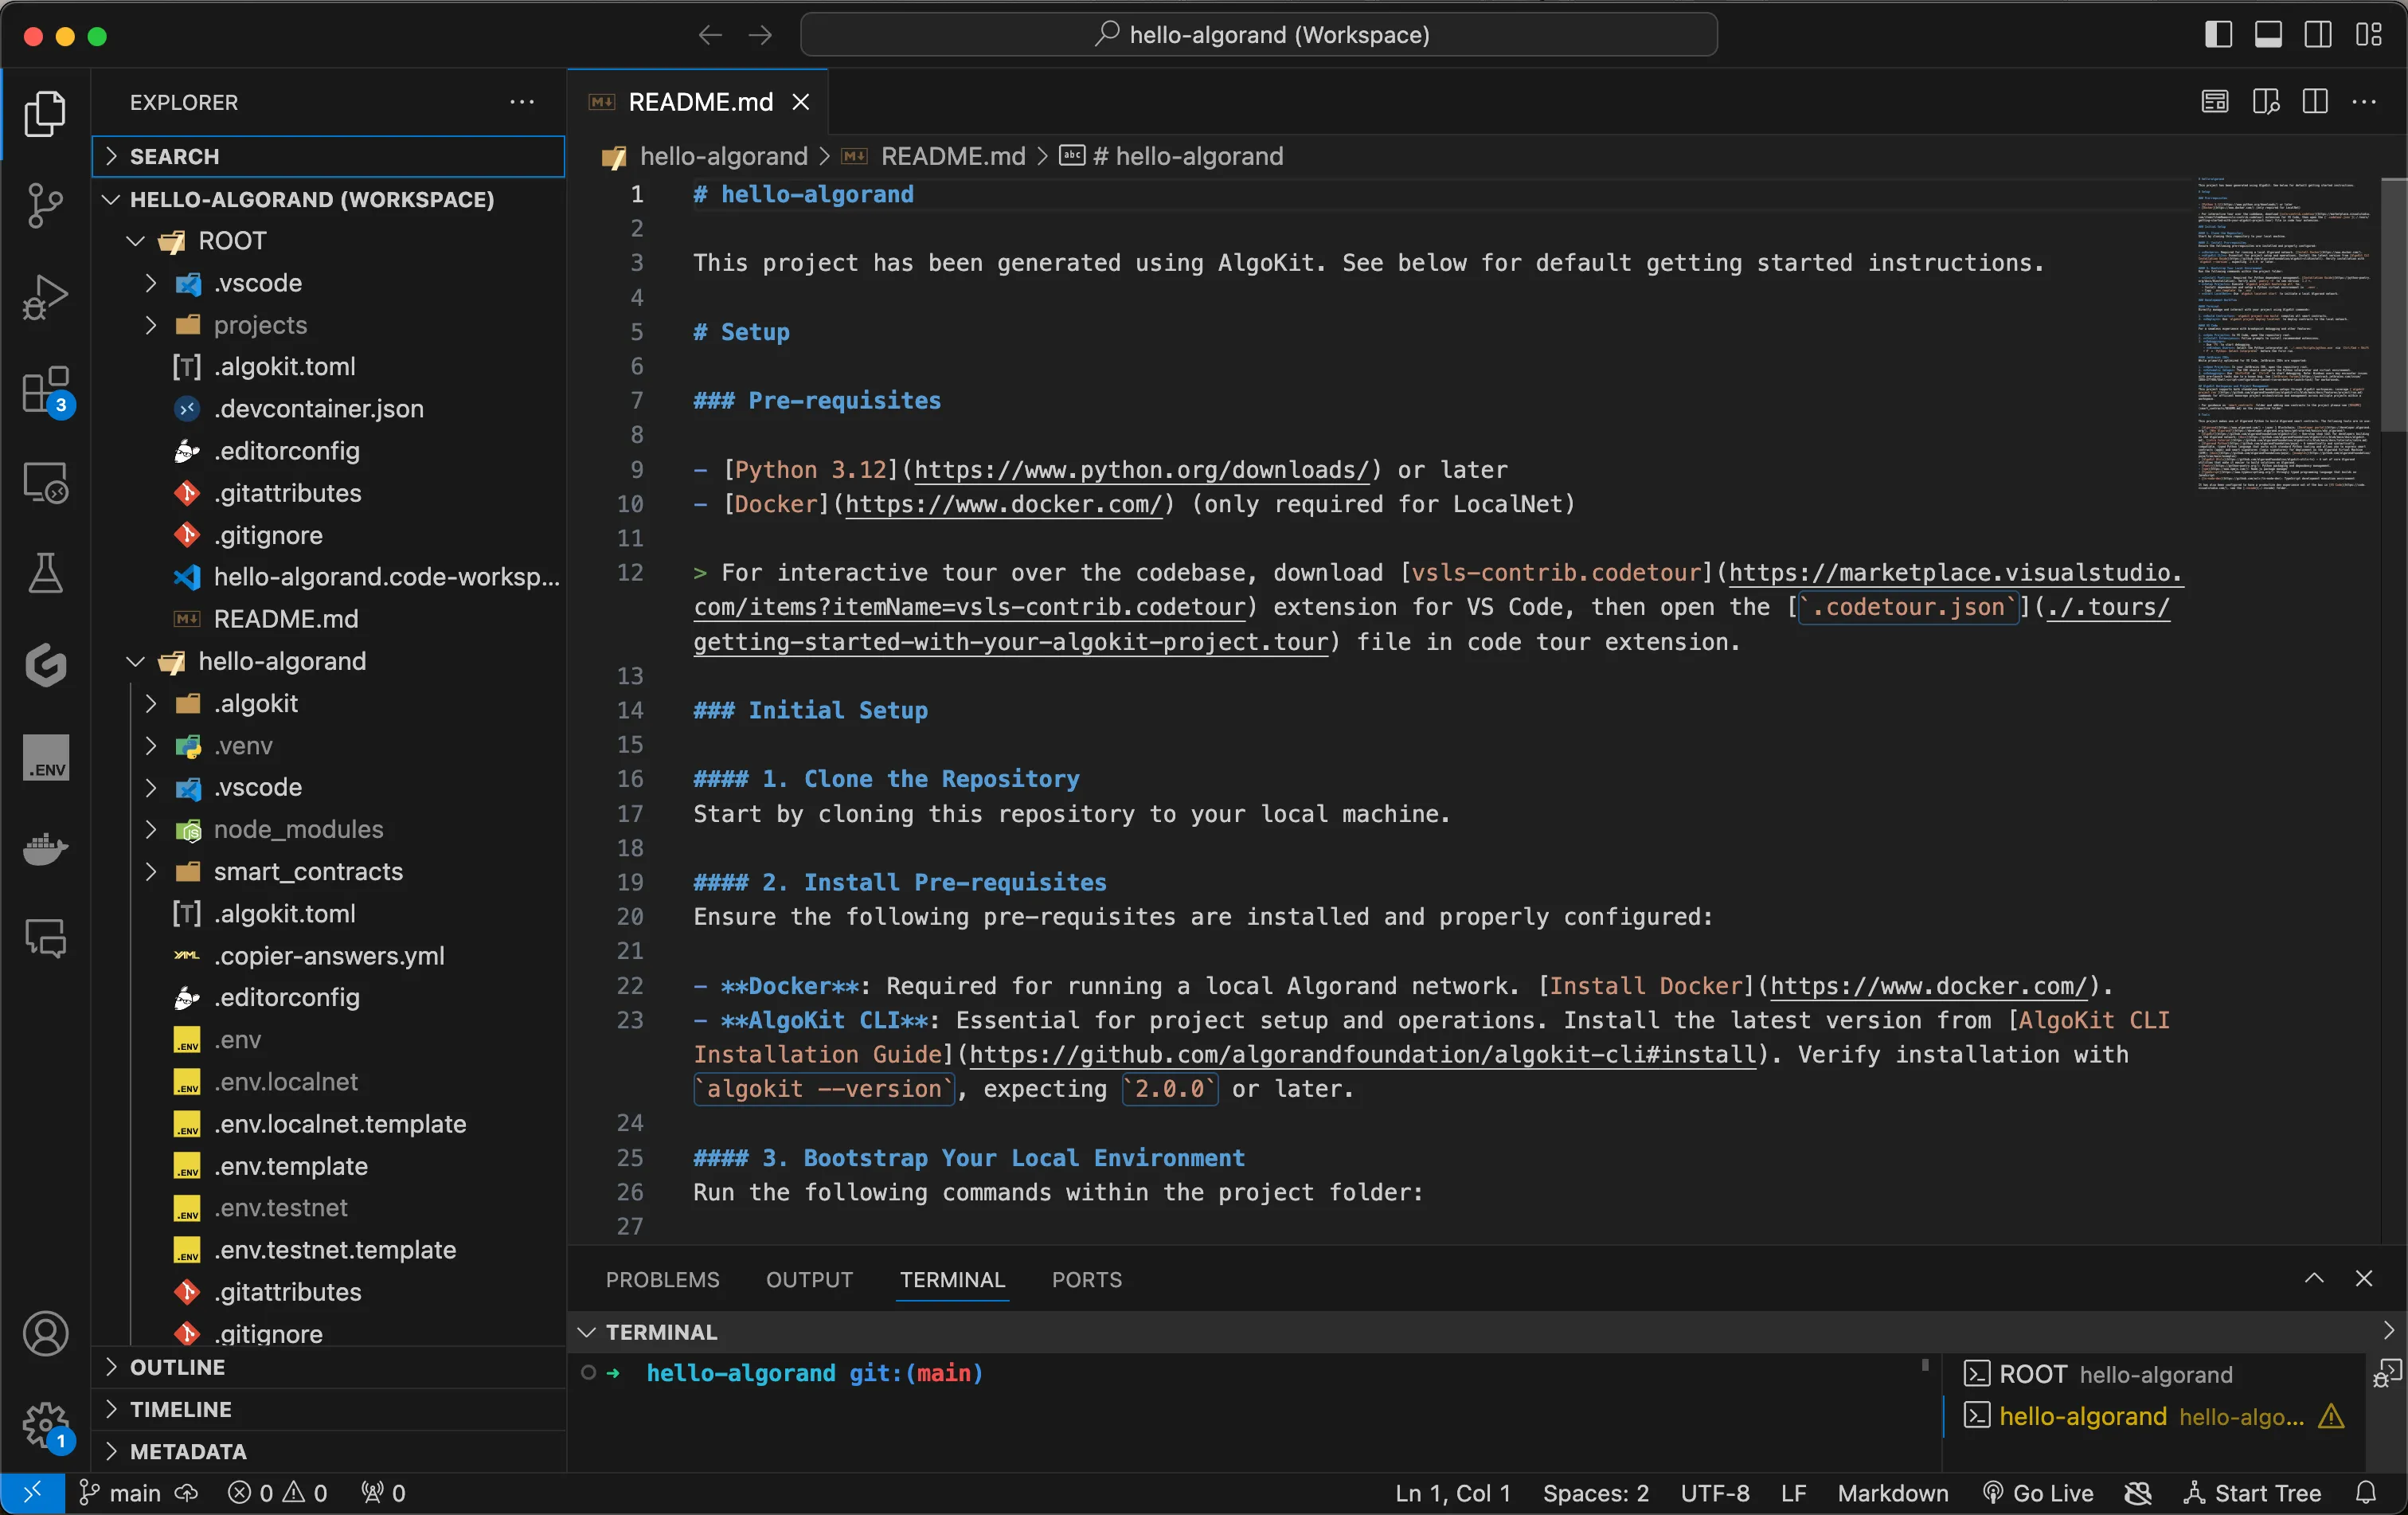Open the Accounts menu
This screenshot has width=2408, height=1515.
pos(45,1333)
